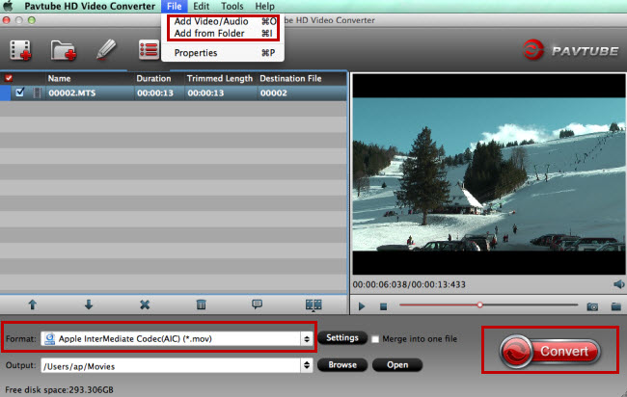Click the Trimmed Length column header
This screenshot has height=397, width=627.
tap(220, 78)
